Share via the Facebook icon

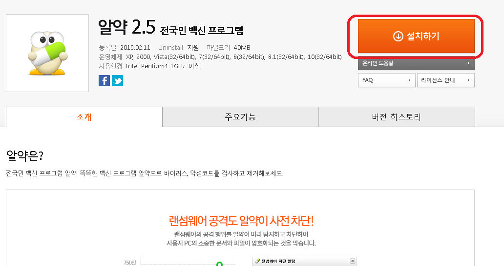(104, 80)
